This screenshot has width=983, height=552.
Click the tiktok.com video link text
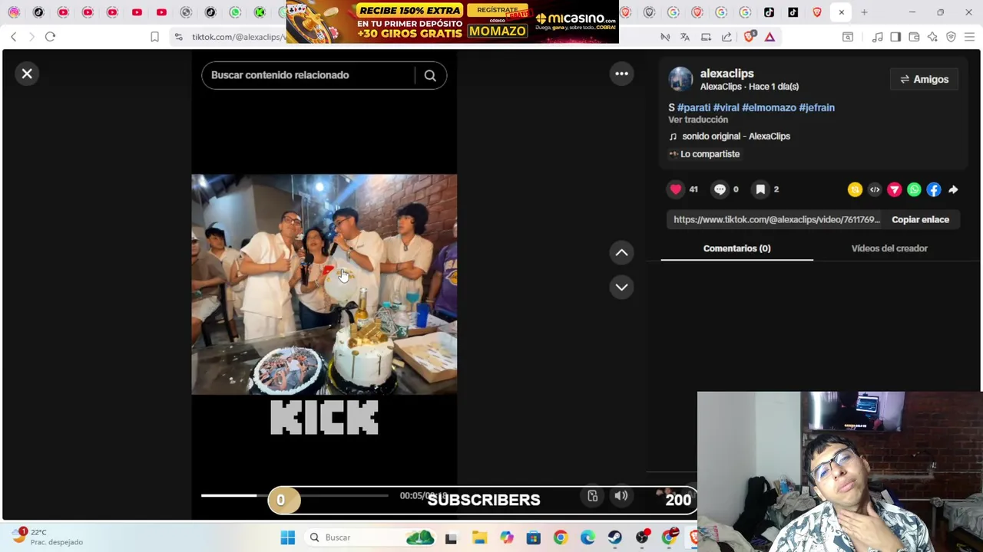776,219
